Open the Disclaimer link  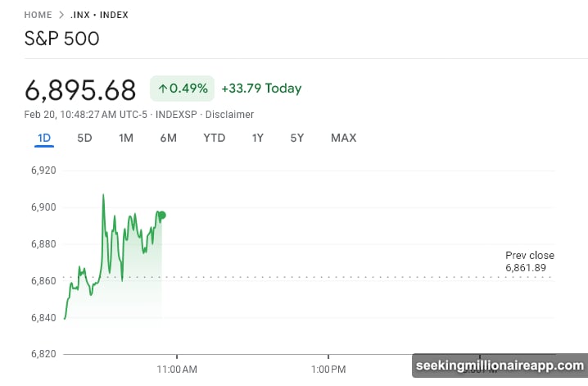(x=229, y=115)
